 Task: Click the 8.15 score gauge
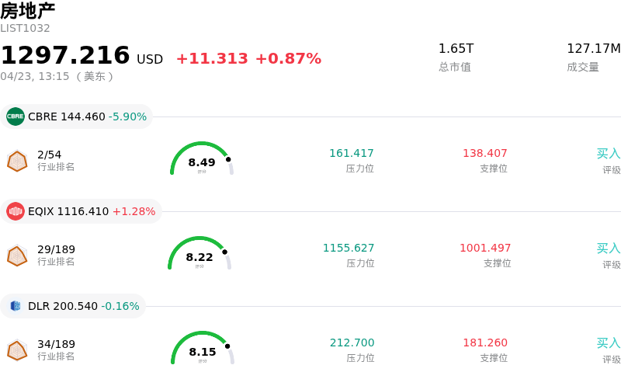click(x=203, y=349)
